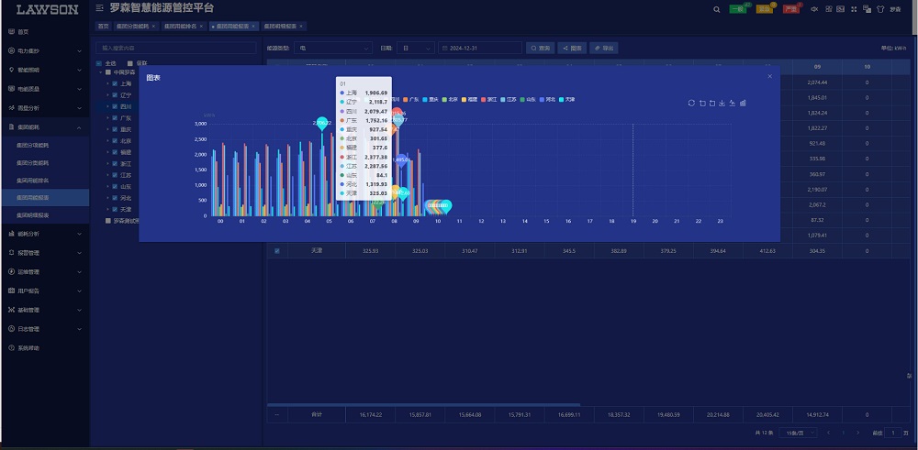Screen dimensions: 918x450
Task: Click the date field showing 2024-12-31
Action: tap(480, 48)
